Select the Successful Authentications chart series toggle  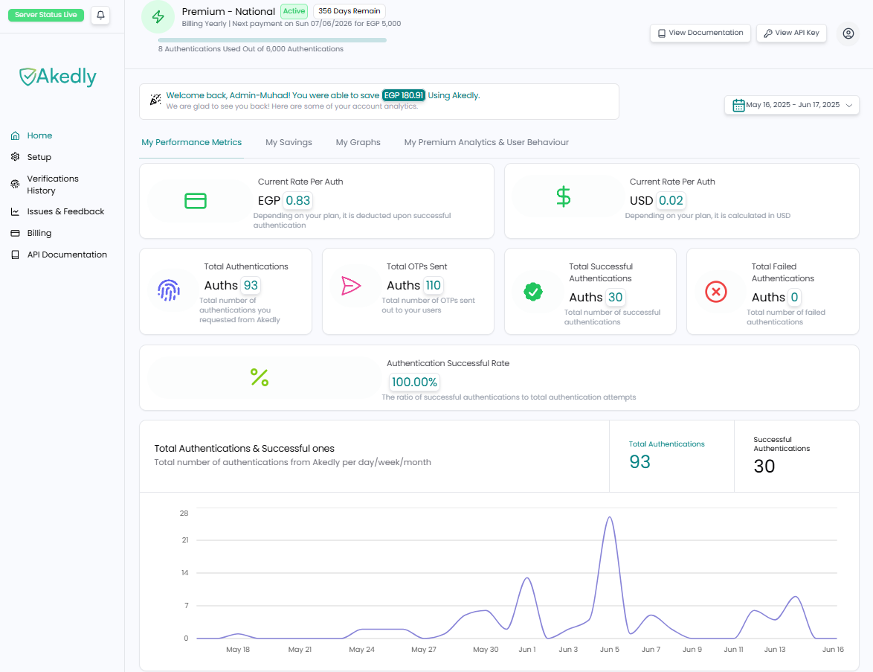pyautogui.click(x=796, y=456)
